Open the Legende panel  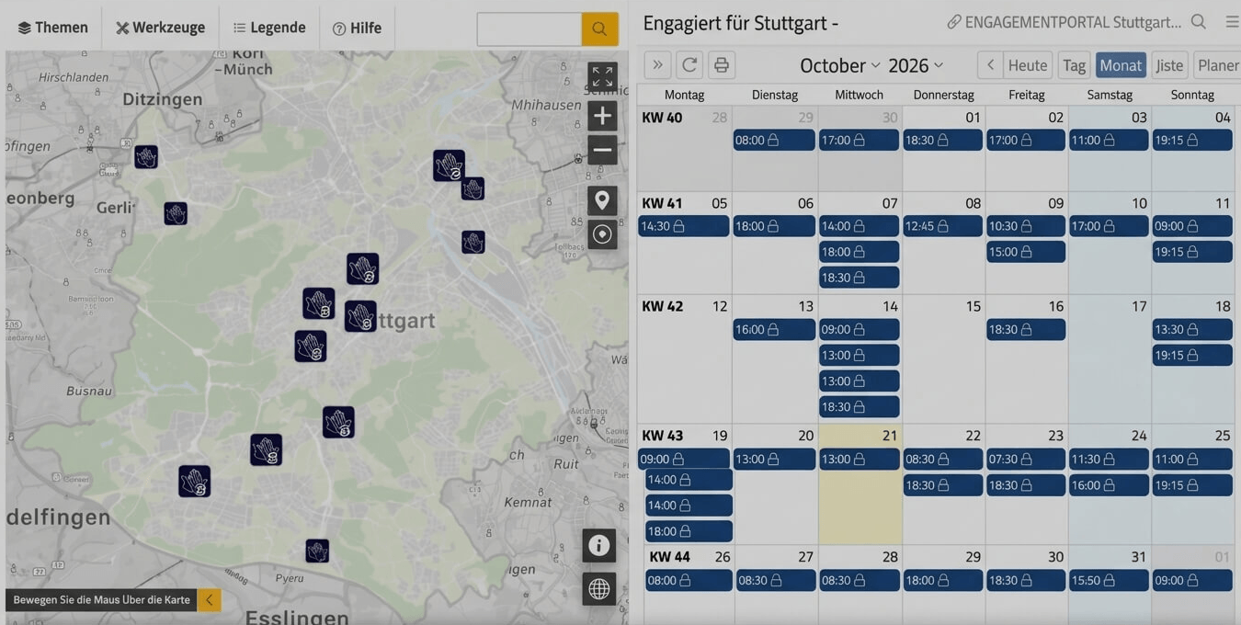click(x=268, y=28)
